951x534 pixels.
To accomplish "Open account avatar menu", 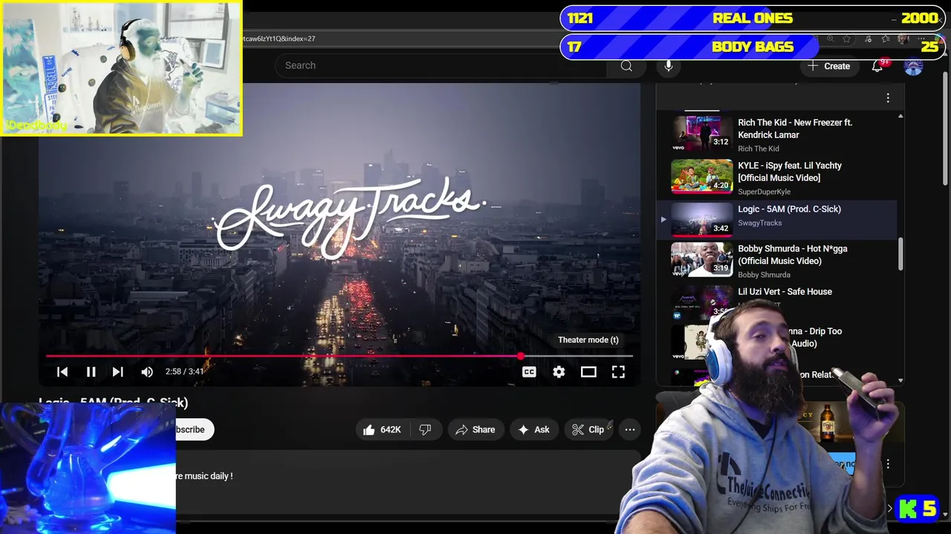I will point(913,66).
